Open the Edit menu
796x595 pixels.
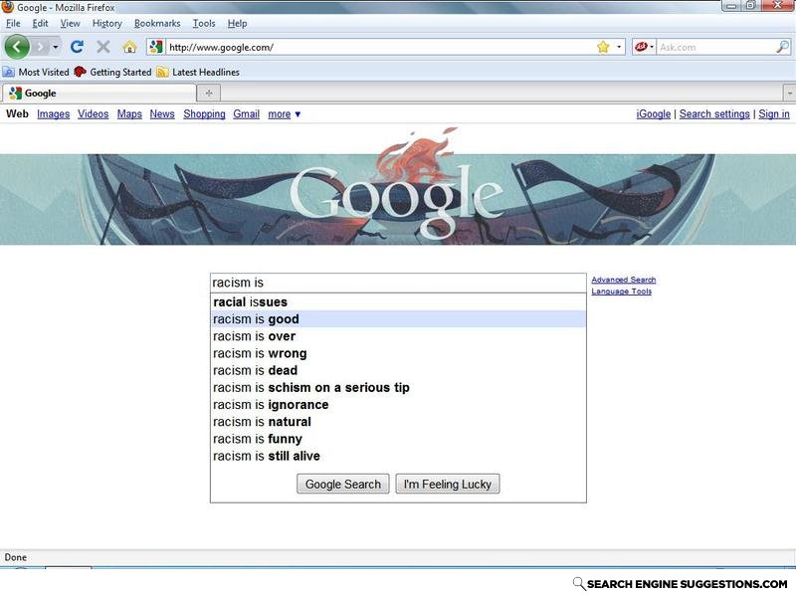click(40, 23)
